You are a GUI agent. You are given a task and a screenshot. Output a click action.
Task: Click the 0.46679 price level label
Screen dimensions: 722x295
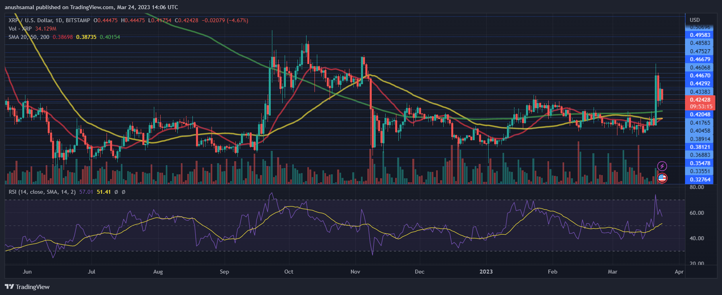(700, 59)
